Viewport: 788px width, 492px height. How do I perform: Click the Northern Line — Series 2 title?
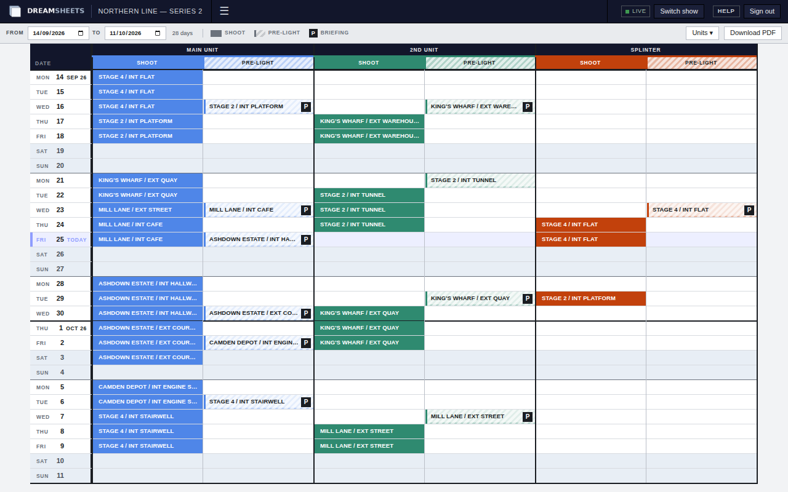point(150,11)
